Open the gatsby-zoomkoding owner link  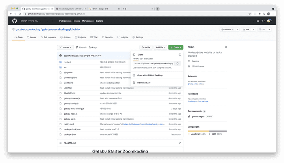28,30
